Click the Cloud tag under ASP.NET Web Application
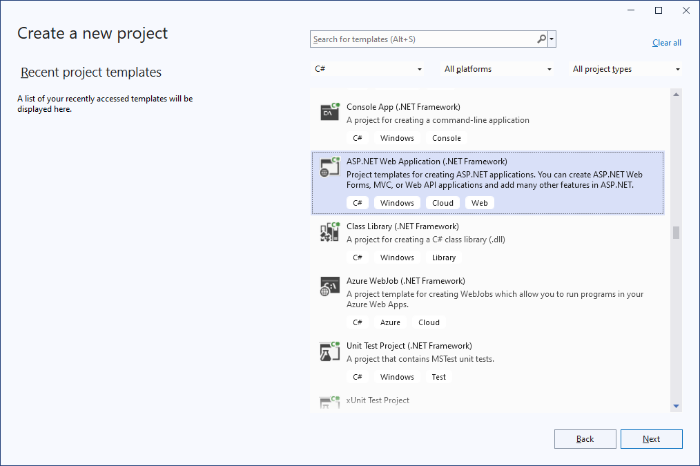 click(443, 203)
